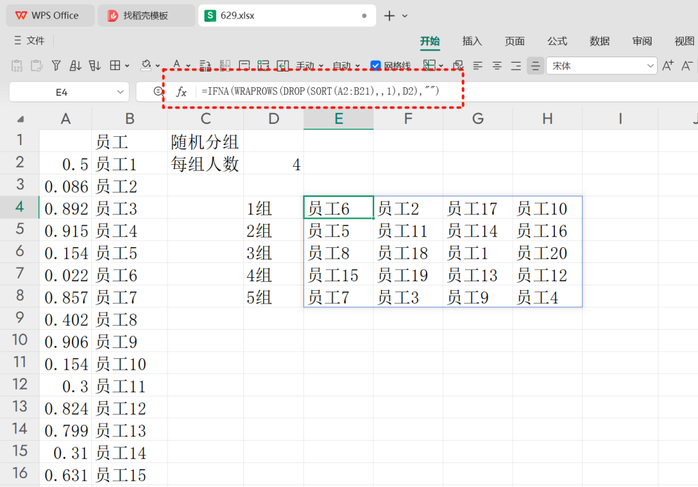
Task: Increase font size with A+ icon
Action: [668, 66]
